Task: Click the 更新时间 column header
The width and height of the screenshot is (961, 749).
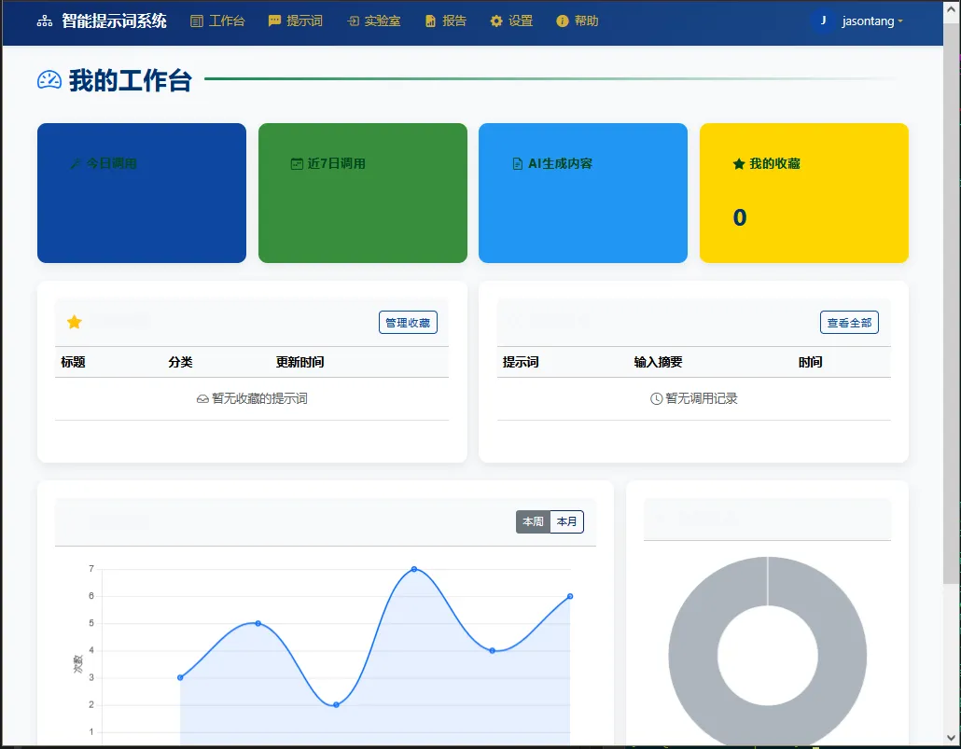Action: pyautogui.click(x=299, y=362)
